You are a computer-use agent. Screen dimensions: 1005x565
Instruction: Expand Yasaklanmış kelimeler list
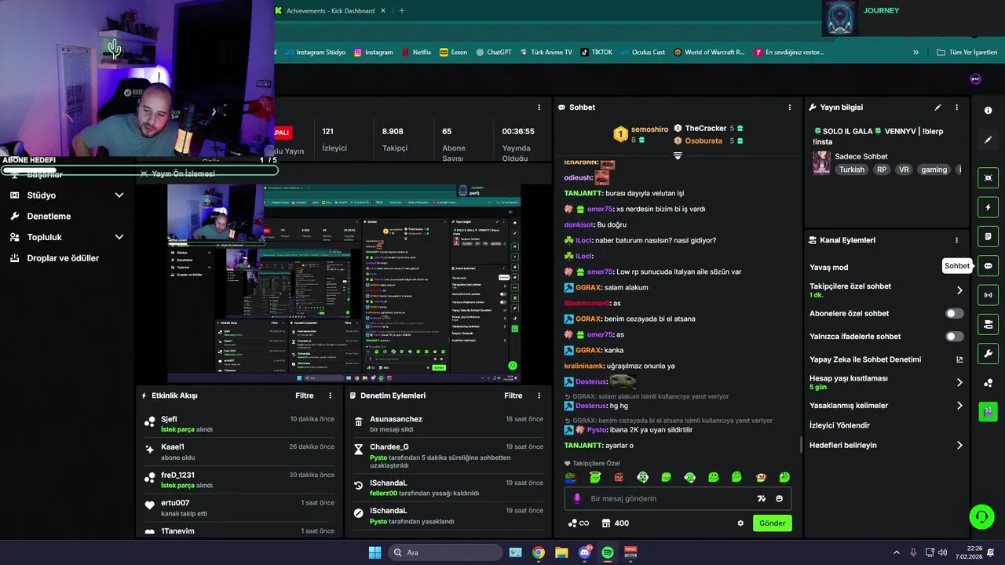coord(959,406)
